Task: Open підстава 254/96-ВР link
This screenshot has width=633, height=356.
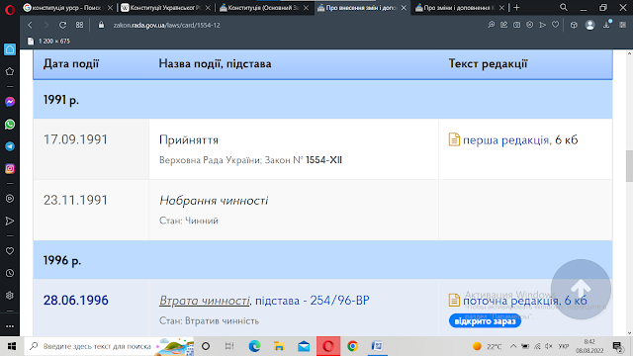Action: point(313,301)
